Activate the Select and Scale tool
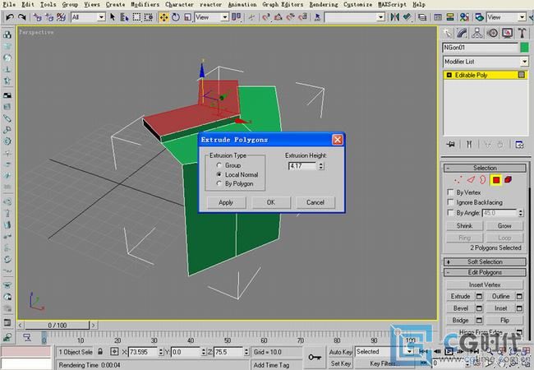 [x=187, y=17]
